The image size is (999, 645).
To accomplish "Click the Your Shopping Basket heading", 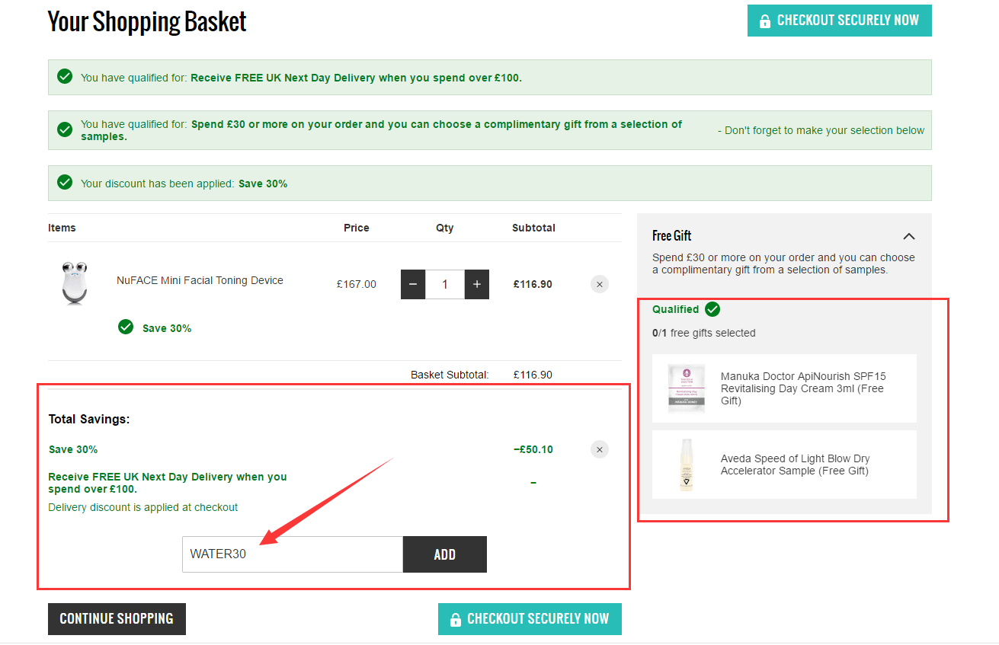I will [x=147, y=22].
